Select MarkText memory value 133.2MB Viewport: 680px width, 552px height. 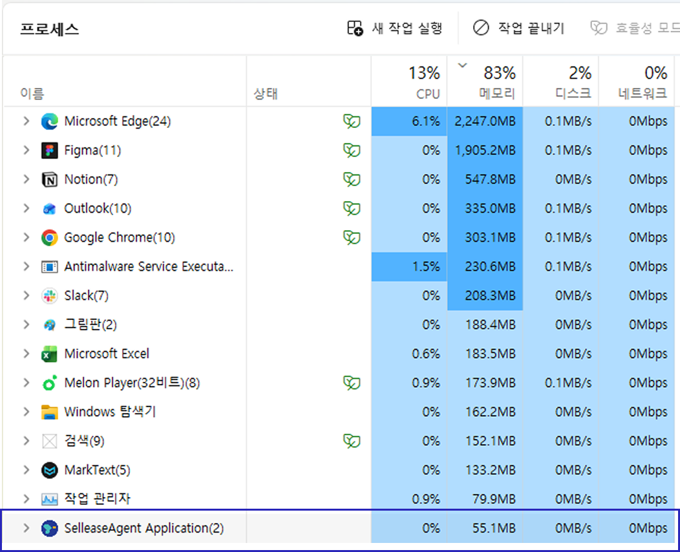point(485,470)
